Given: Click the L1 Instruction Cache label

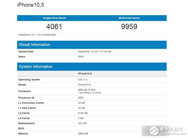Looking at the screenshot, I should (31, 103).
